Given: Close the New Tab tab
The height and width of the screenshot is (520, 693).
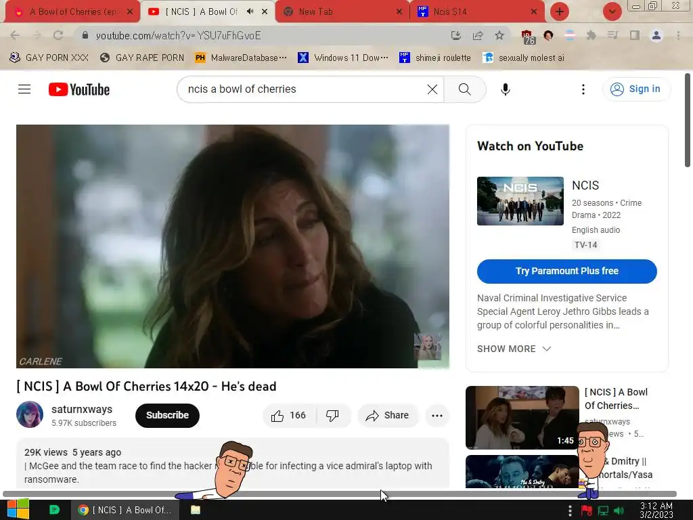Looking at the screenshot, I should tap(399, 12).
